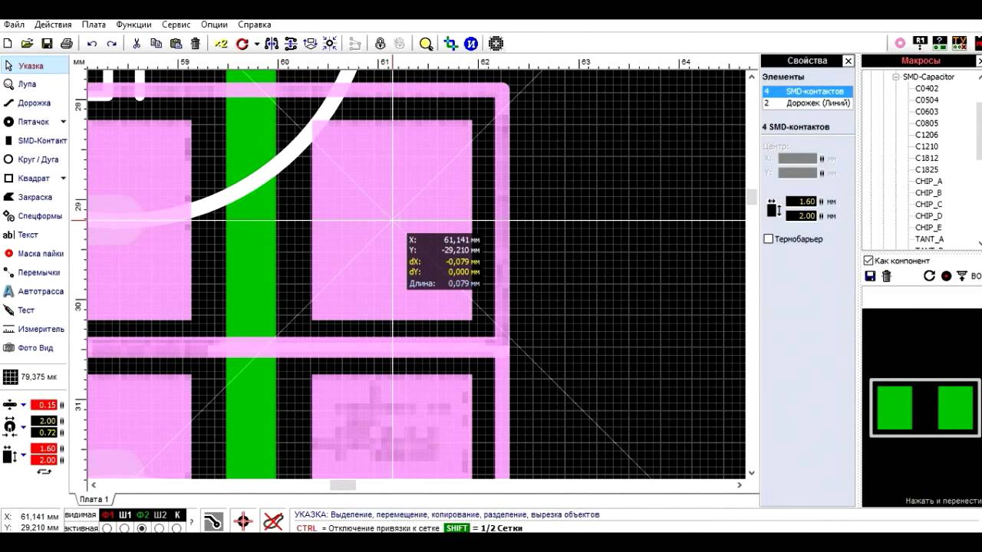The image size is (982, 552).
Task: Delete selection with trash can icon
Action: (x=196, y=44)
